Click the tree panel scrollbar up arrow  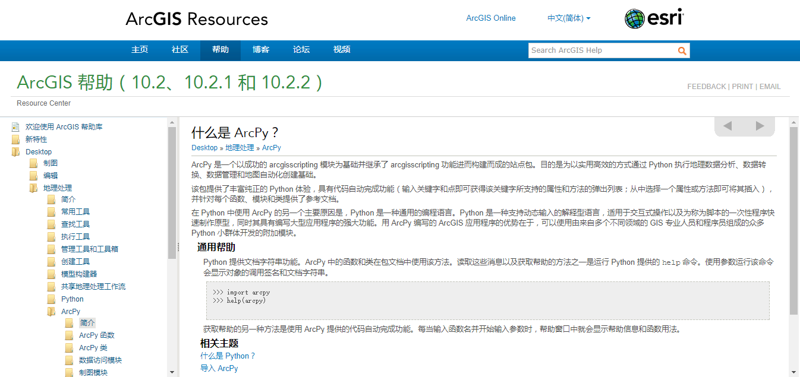[x=172, y=122]
